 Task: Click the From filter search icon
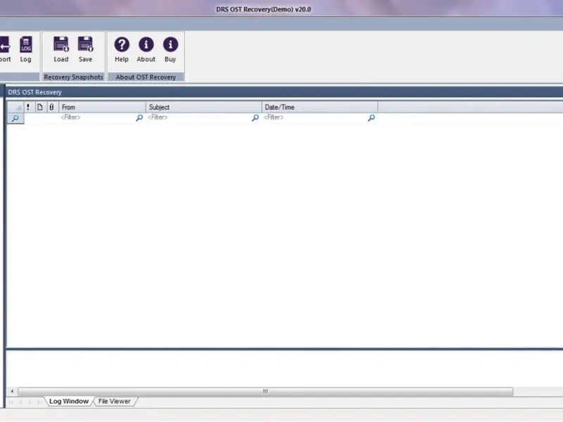(x=139, y=117)
